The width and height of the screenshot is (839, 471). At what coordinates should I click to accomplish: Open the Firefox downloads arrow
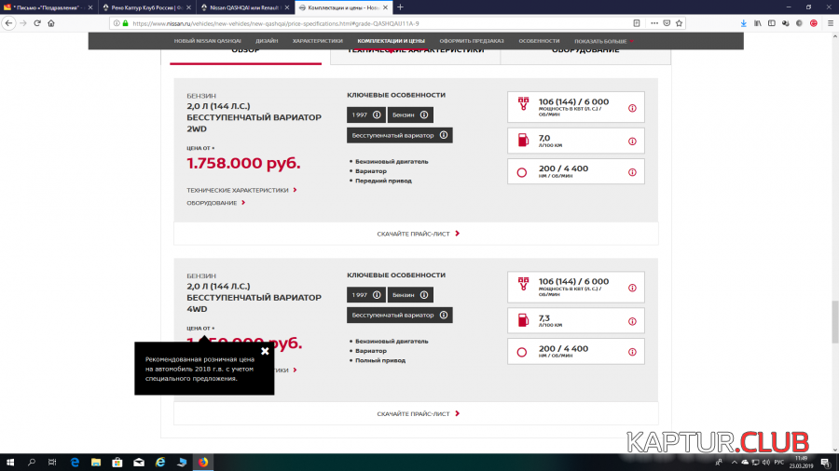coord(743,23)
